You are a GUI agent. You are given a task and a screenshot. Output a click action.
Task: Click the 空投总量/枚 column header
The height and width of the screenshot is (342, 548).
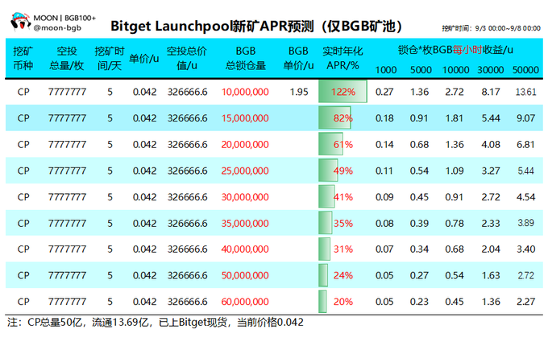(67, 58)
